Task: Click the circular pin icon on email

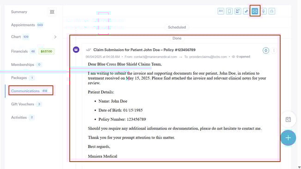Action: 266,51
